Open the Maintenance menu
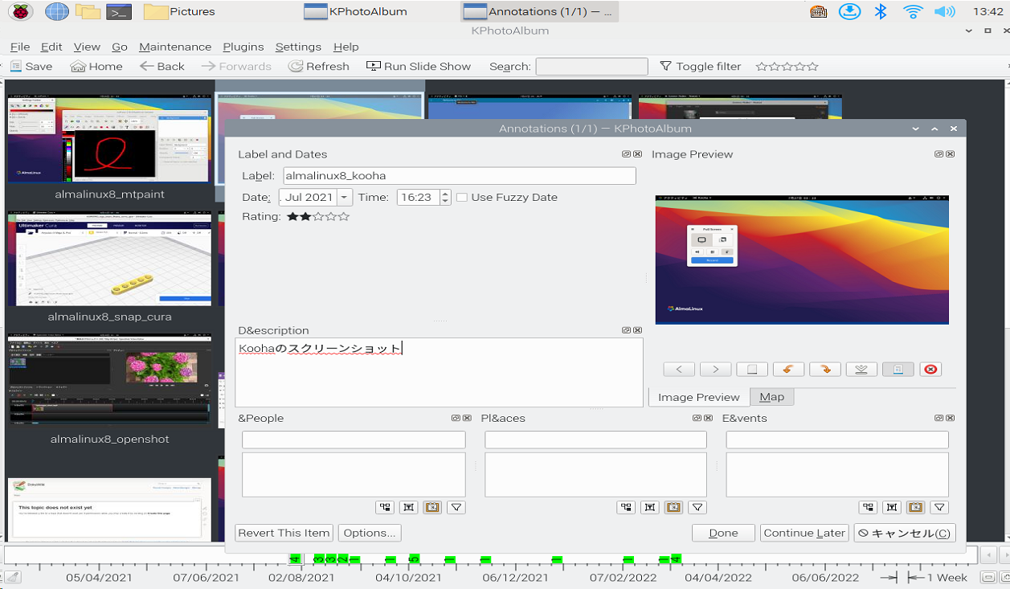Screen dimensions: 1010x589 pyautogui.click(x=175, y=47)
